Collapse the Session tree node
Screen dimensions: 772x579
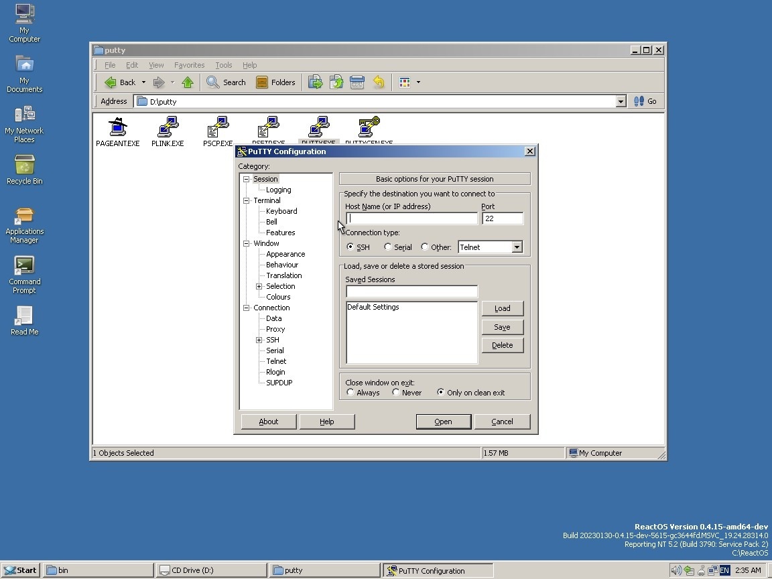(x=247, y=179)
